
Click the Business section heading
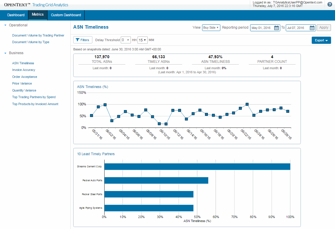click(x=16, y=53)
